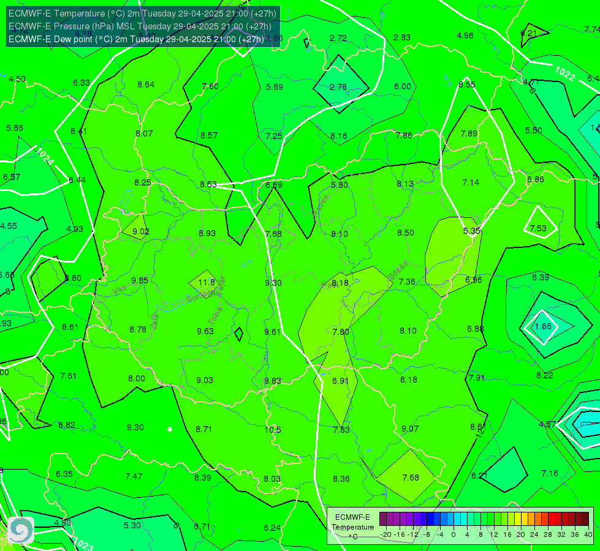Viewport: 600px width, 551px height.
Task: Click the ECMWF-E Temperature °C legend title
Action: 352,527
